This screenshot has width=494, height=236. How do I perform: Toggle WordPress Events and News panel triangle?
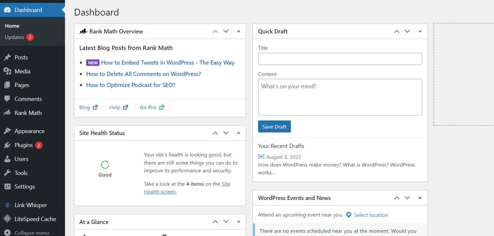(420, 198)
